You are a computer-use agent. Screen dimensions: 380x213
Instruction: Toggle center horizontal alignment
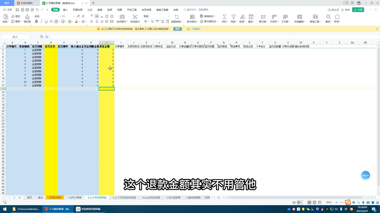(97, 22)
